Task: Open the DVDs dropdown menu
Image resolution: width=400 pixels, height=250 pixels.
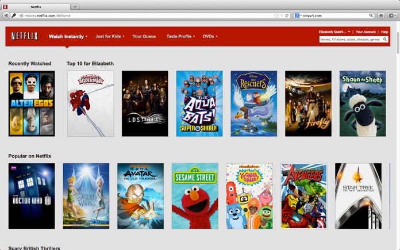Action: [210, 36]
